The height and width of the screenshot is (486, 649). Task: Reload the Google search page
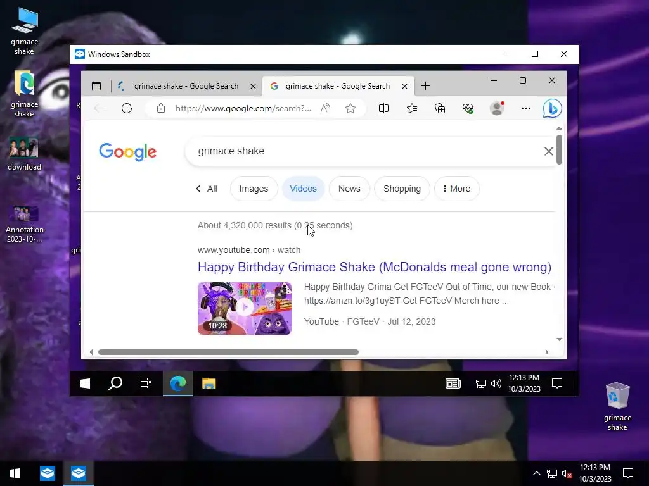point(127,108)
